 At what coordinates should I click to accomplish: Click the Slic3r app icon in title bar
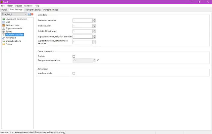tap(1, 2)
